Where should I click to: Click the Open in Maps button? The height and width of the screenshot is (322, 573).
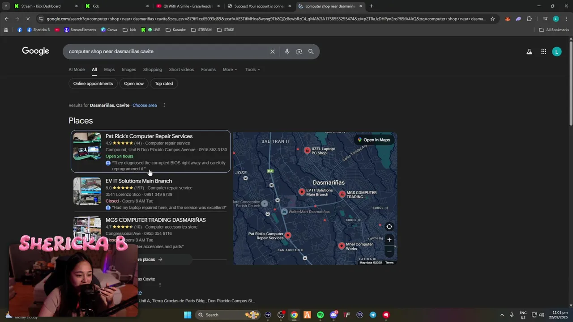coord(374,140)
